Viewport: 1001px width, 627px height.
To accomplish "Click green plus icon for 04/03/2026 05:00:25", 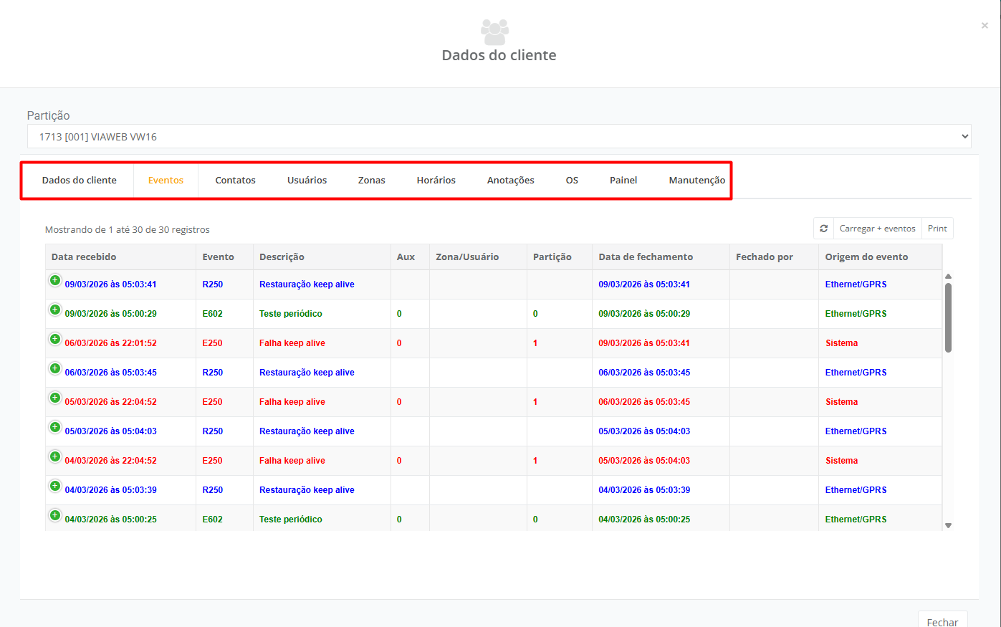I will 55,515.
